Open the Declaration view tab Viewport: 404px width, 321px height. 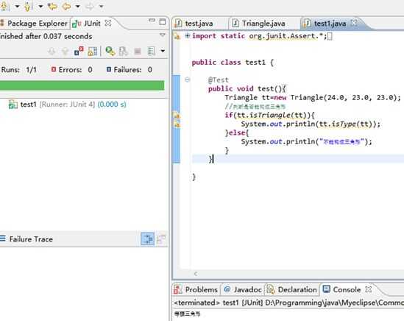click(x=292, y=289)
